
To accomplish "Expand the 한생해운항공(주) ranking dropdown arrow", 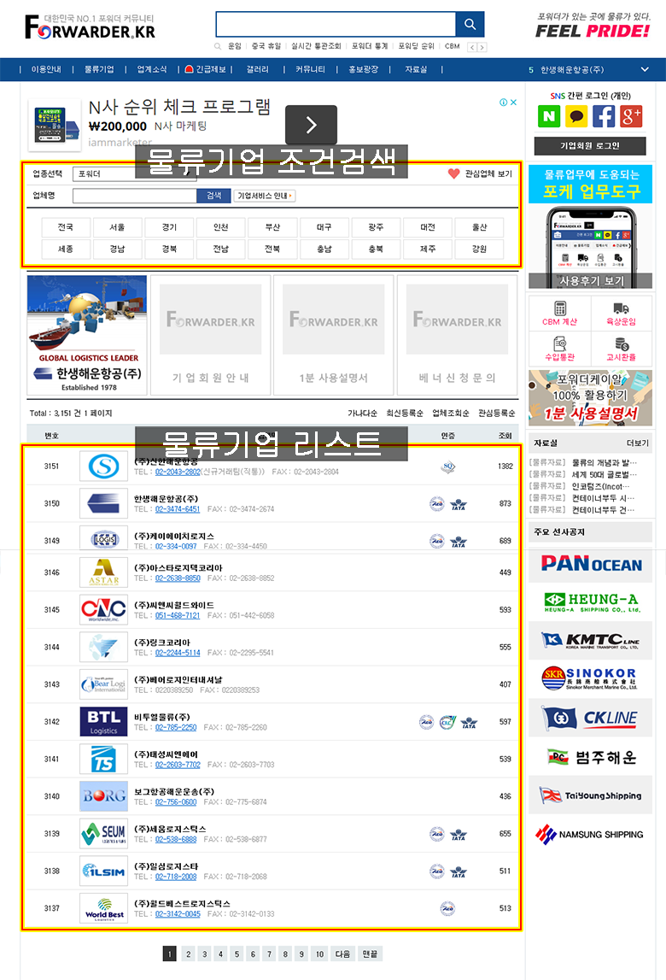I will pyautogui.click(x=645, y=69).
